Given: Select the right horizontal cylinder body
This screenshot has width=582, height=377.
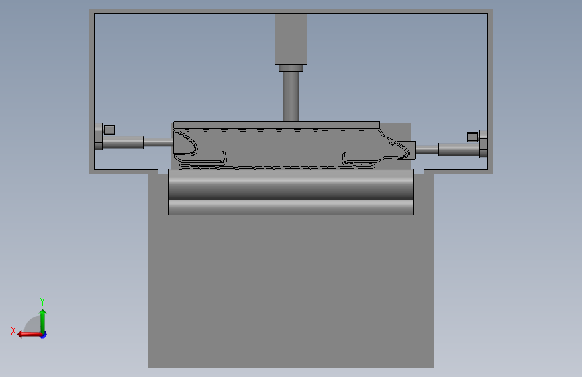Looking at the screenshot, I should (x=459, y=149).
